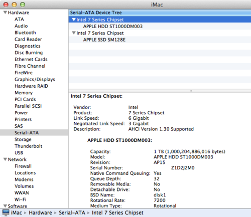Click Serial-ATA in the bottom path bar
251x217 pixels.
coord(72,212)
